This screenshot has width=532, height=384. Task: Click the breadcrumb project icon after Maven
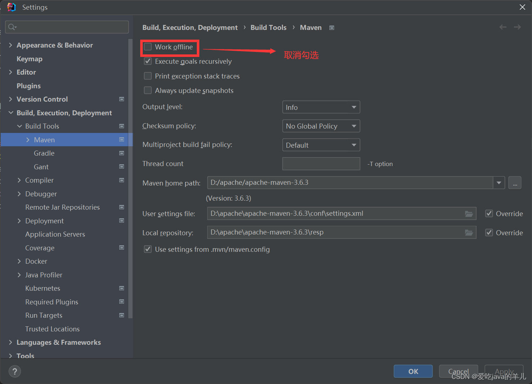pyautogui.click(x=332, y=28)
